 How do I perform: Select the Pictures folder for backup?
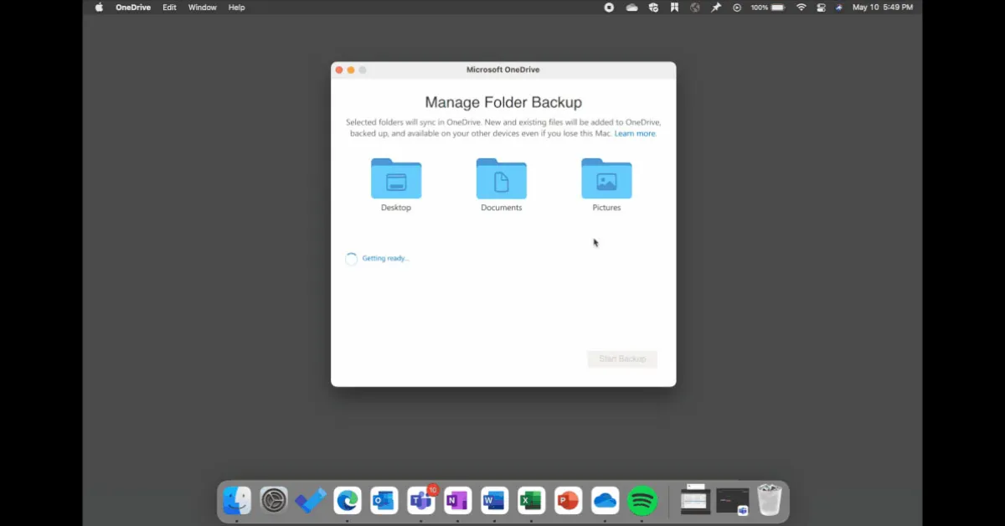coord(606,178)
